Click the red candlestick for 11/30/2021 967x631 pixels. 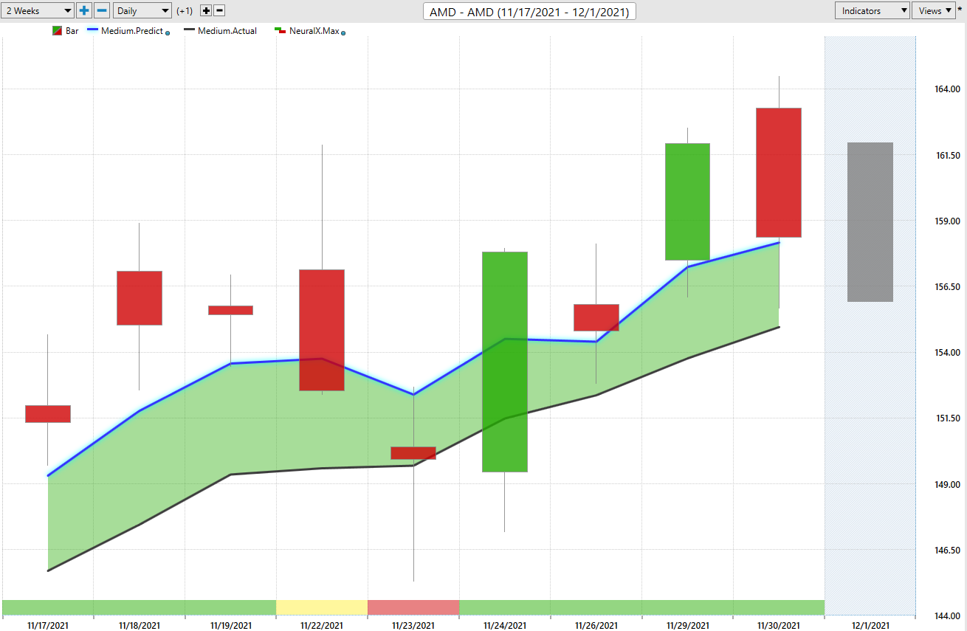tap(779, 173)
